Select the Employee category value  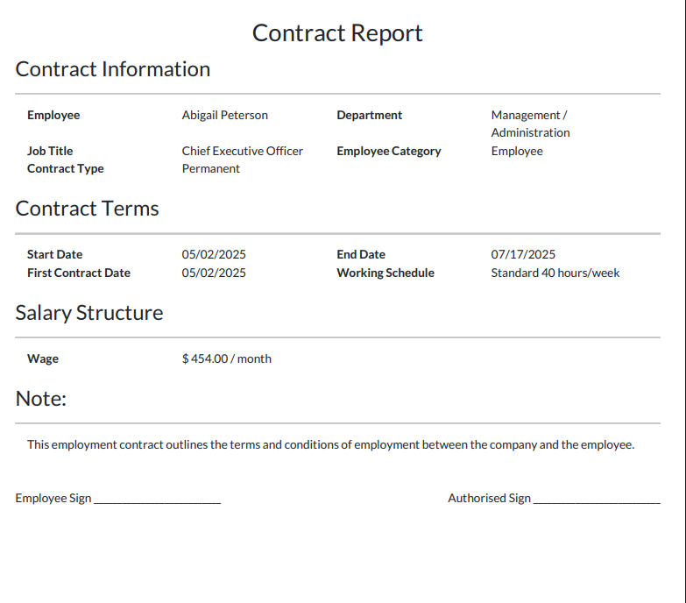517,151
